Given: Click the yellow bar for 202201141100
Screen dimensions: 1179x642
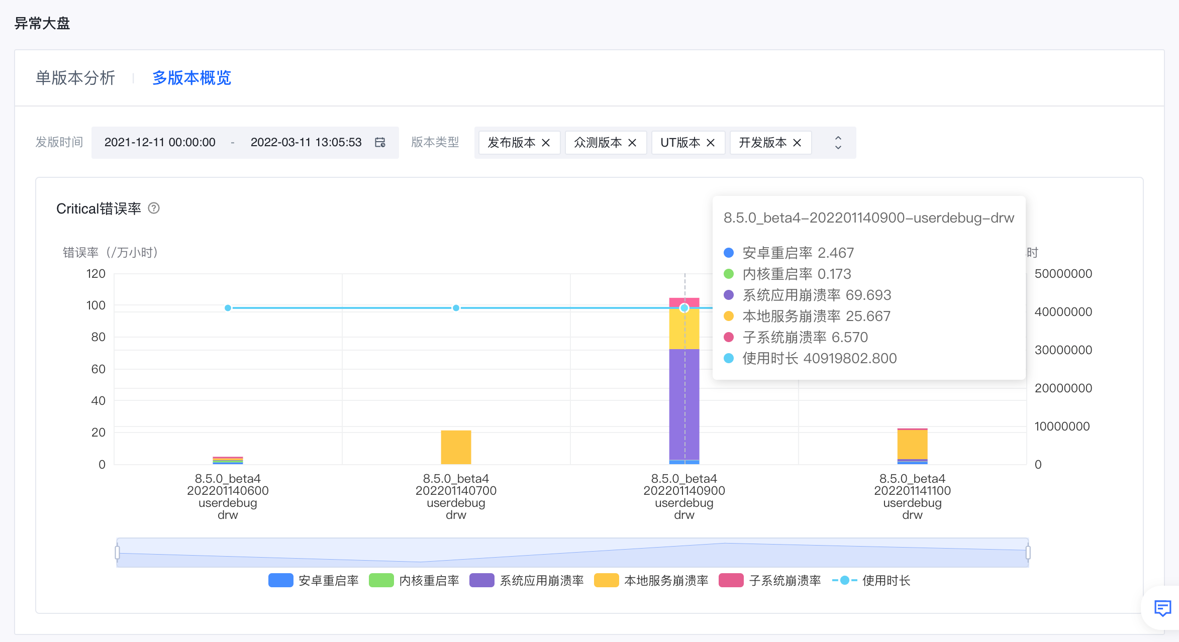Looking at the screenshot, I should pos(912,445).
